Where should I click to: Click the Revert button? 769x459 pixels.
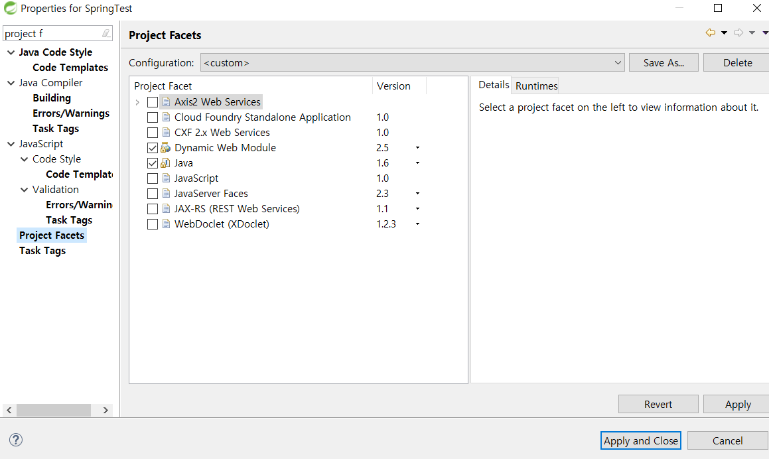658,404
